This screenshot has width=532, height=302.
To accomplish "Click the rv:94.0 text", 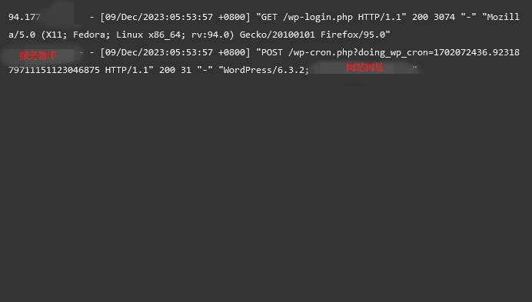I will click(x=211, y=35).
